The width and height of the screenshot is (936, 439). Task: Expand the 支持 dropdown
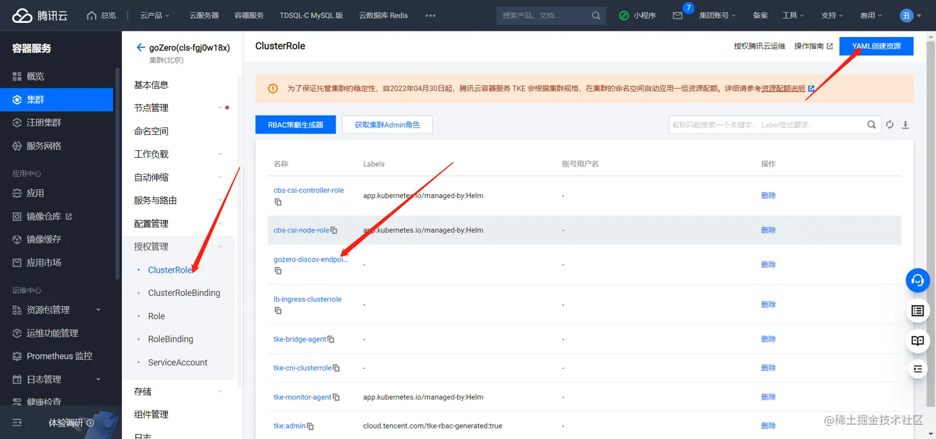(x=832, y=15)
